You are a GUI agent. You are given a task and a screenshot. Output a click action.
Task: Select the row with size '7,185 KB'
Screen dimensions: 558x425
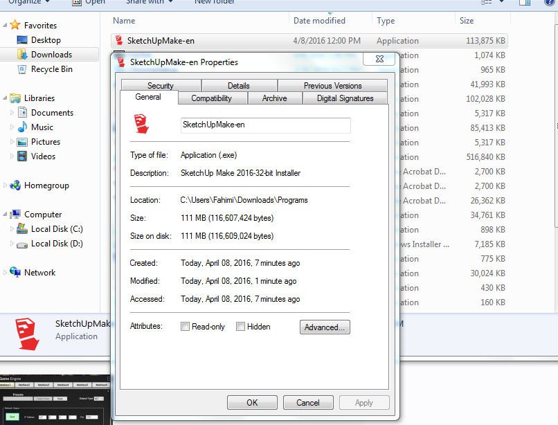pyautogui.click(x=452, y=244)
